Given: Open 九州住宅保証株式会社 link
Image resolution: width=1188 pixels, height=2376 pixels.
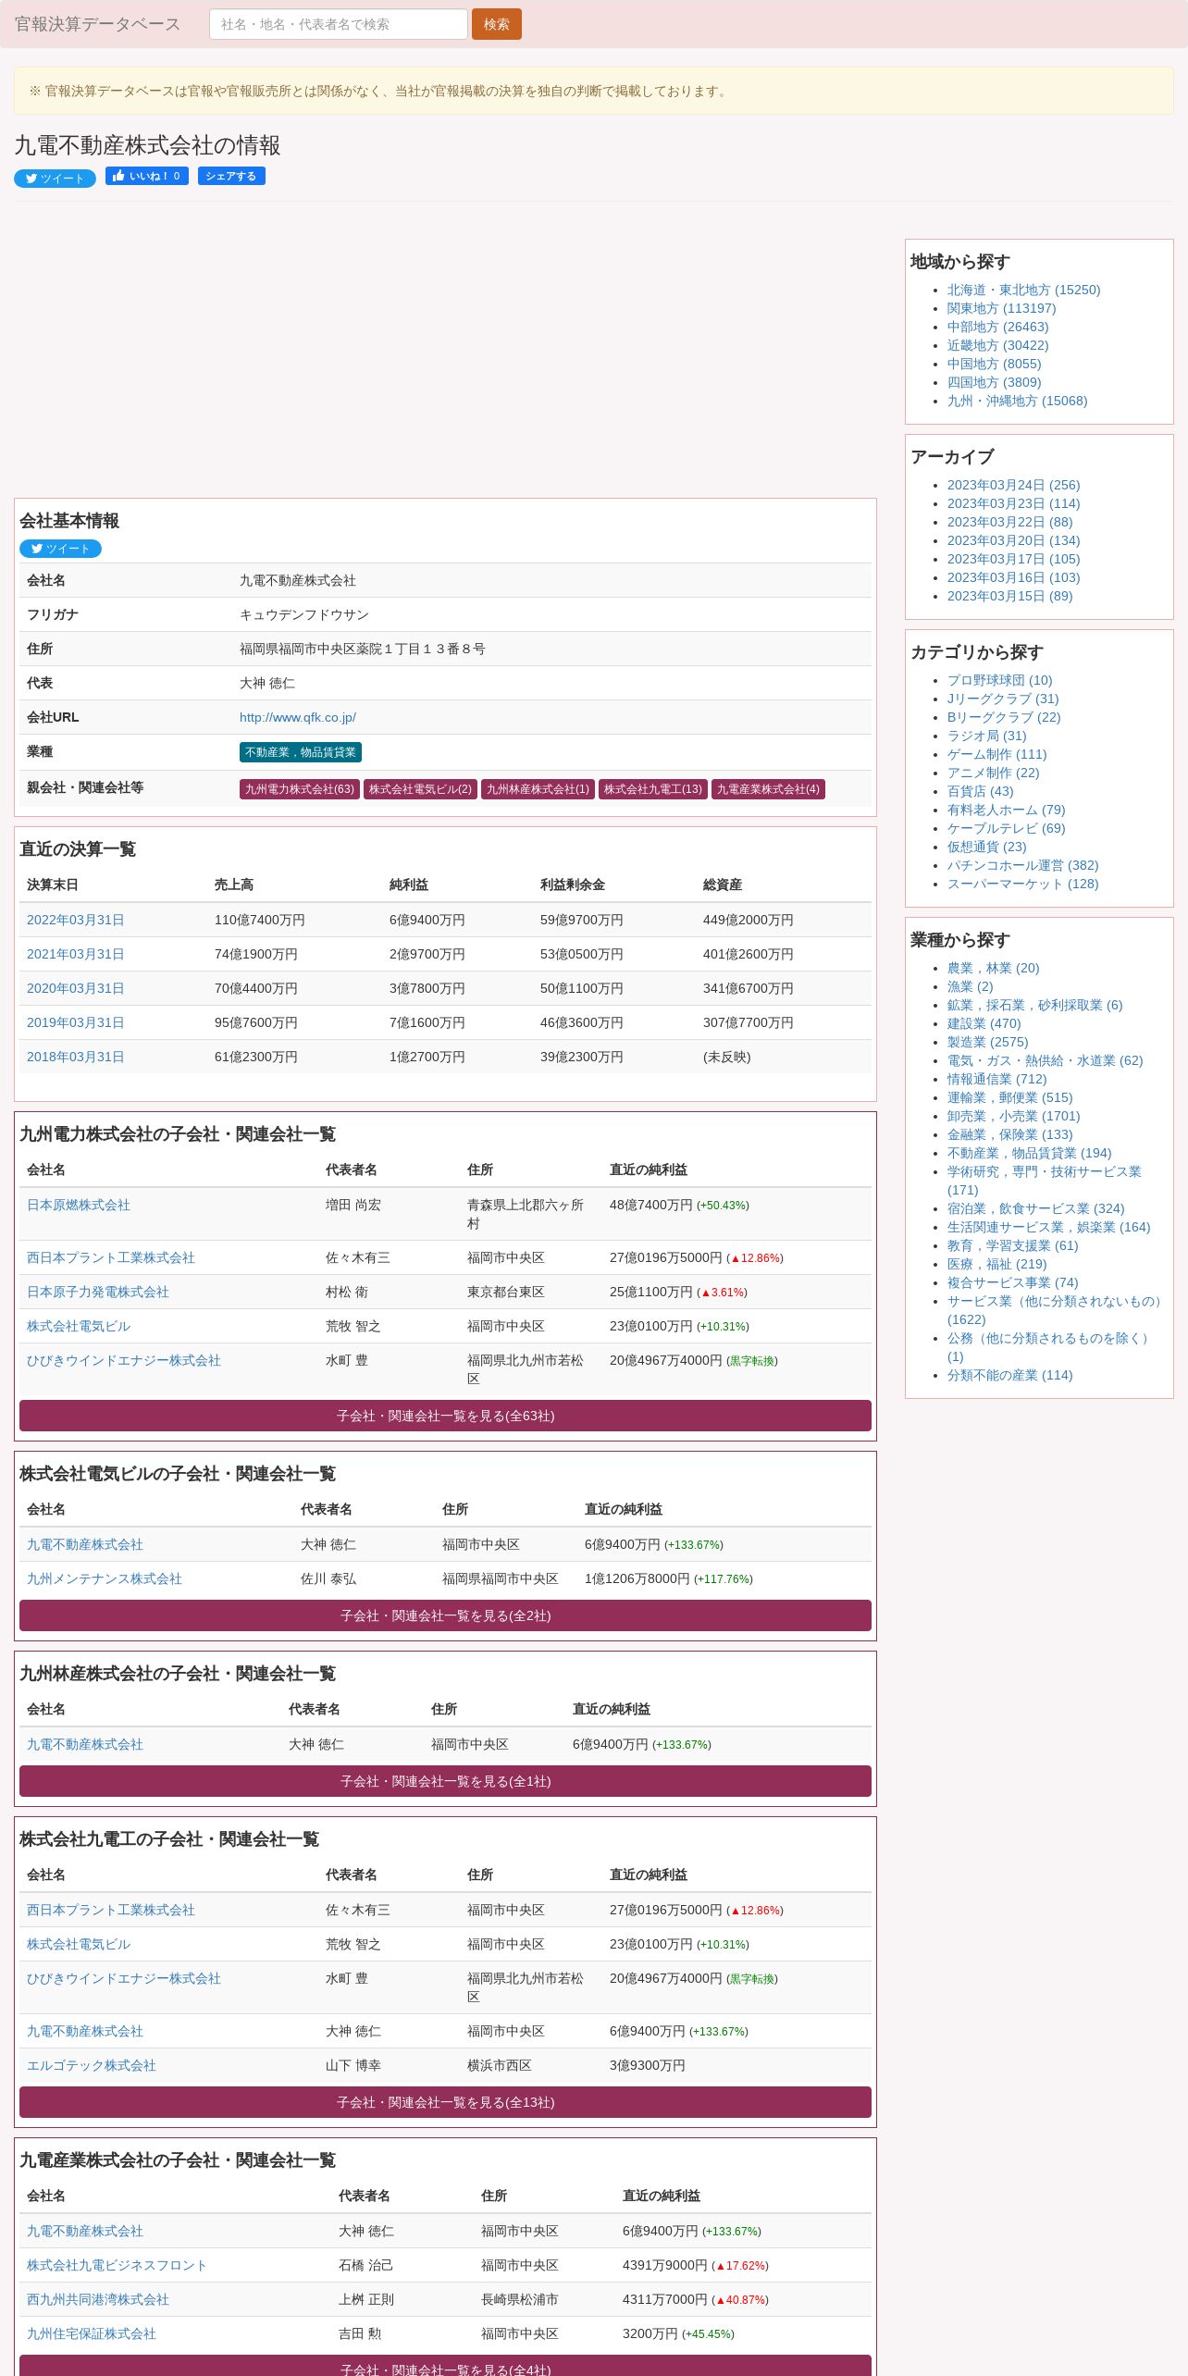Looking at the screenshot, I should point(91,2333).
